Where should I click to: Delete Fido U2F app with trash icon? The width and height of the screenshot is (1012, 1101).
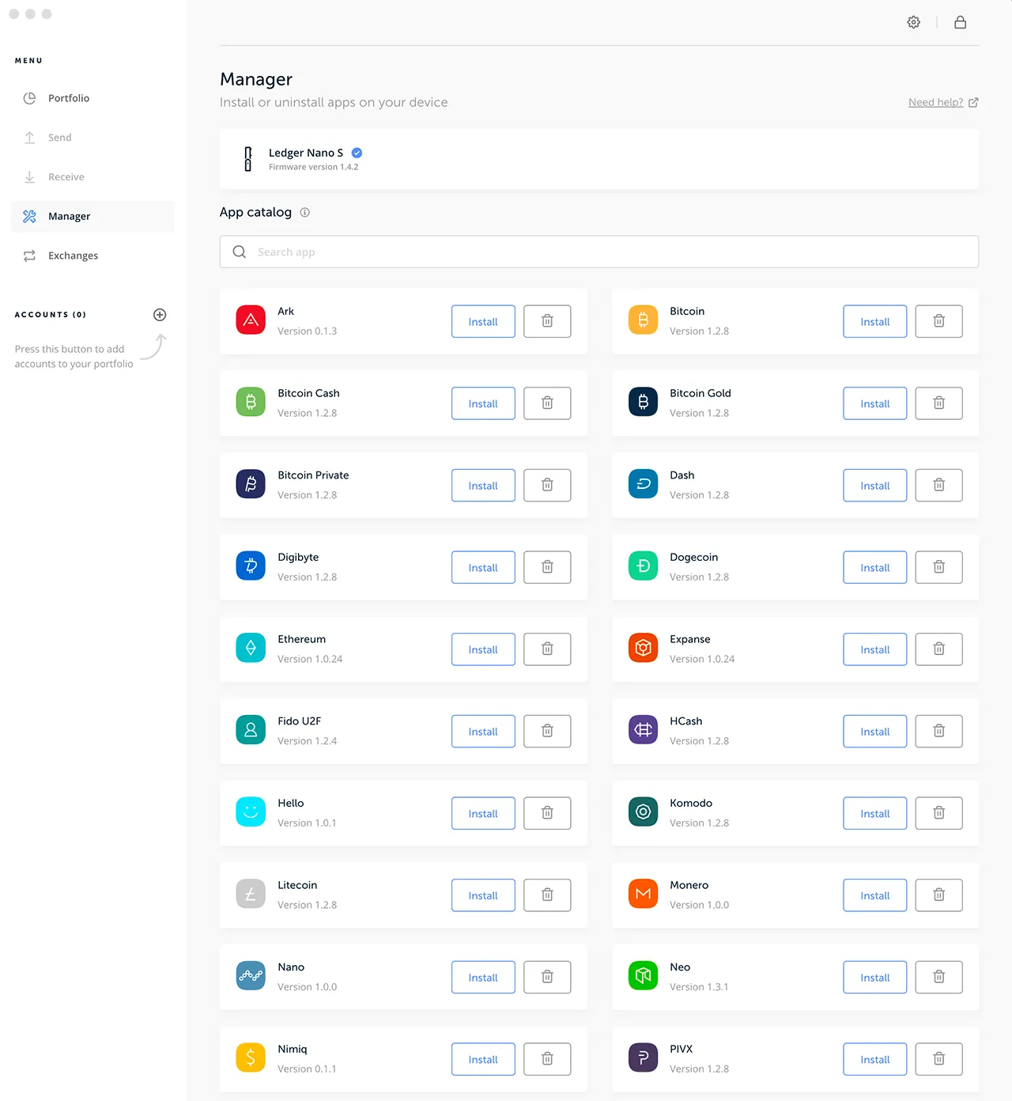(x=547, y=731)
